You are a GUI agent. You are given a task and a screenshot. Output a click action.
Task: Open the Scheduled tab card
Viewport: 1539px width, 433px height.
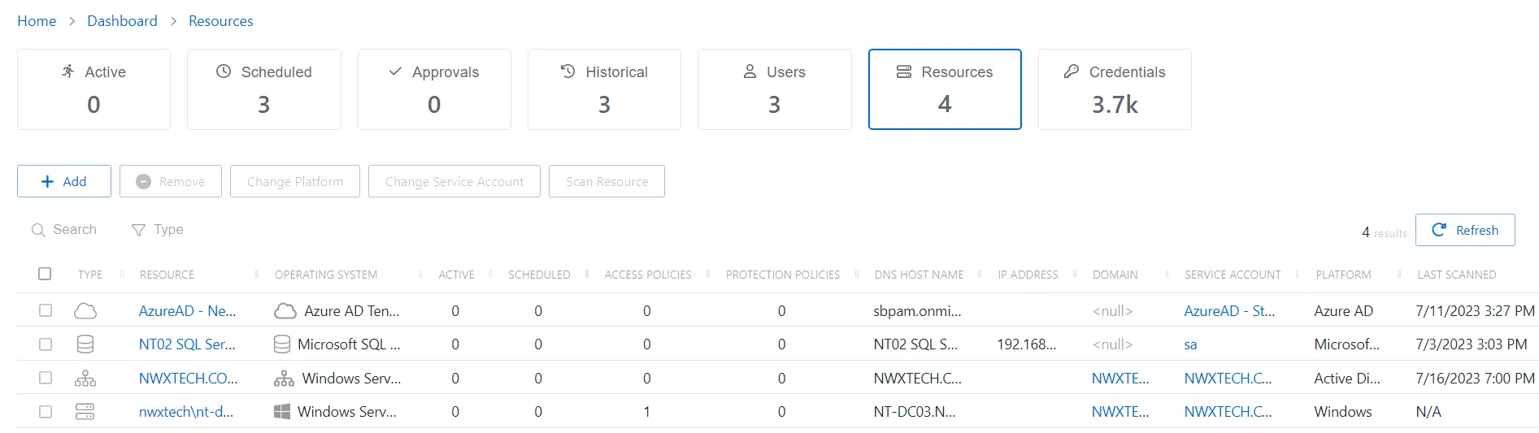[x=264, y=89]
